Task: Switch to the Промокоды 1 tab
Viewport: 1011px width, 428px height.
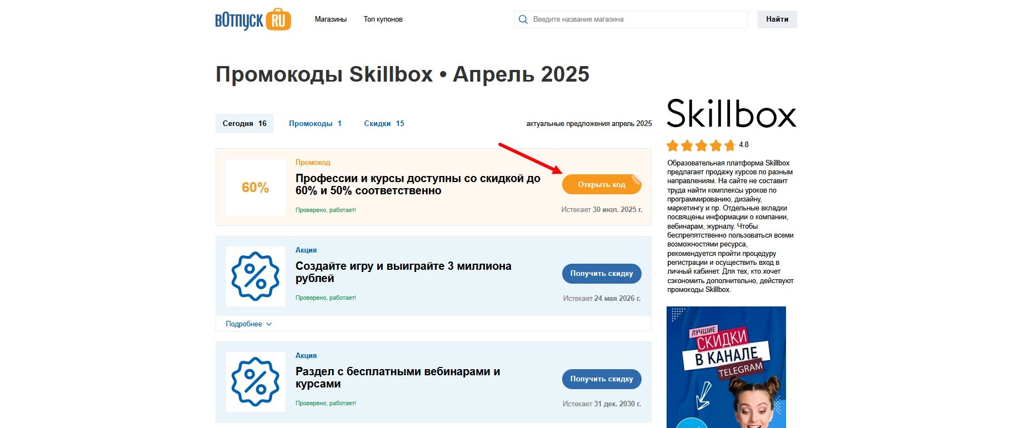Action: pyautogui.click(x=315, y=124)
